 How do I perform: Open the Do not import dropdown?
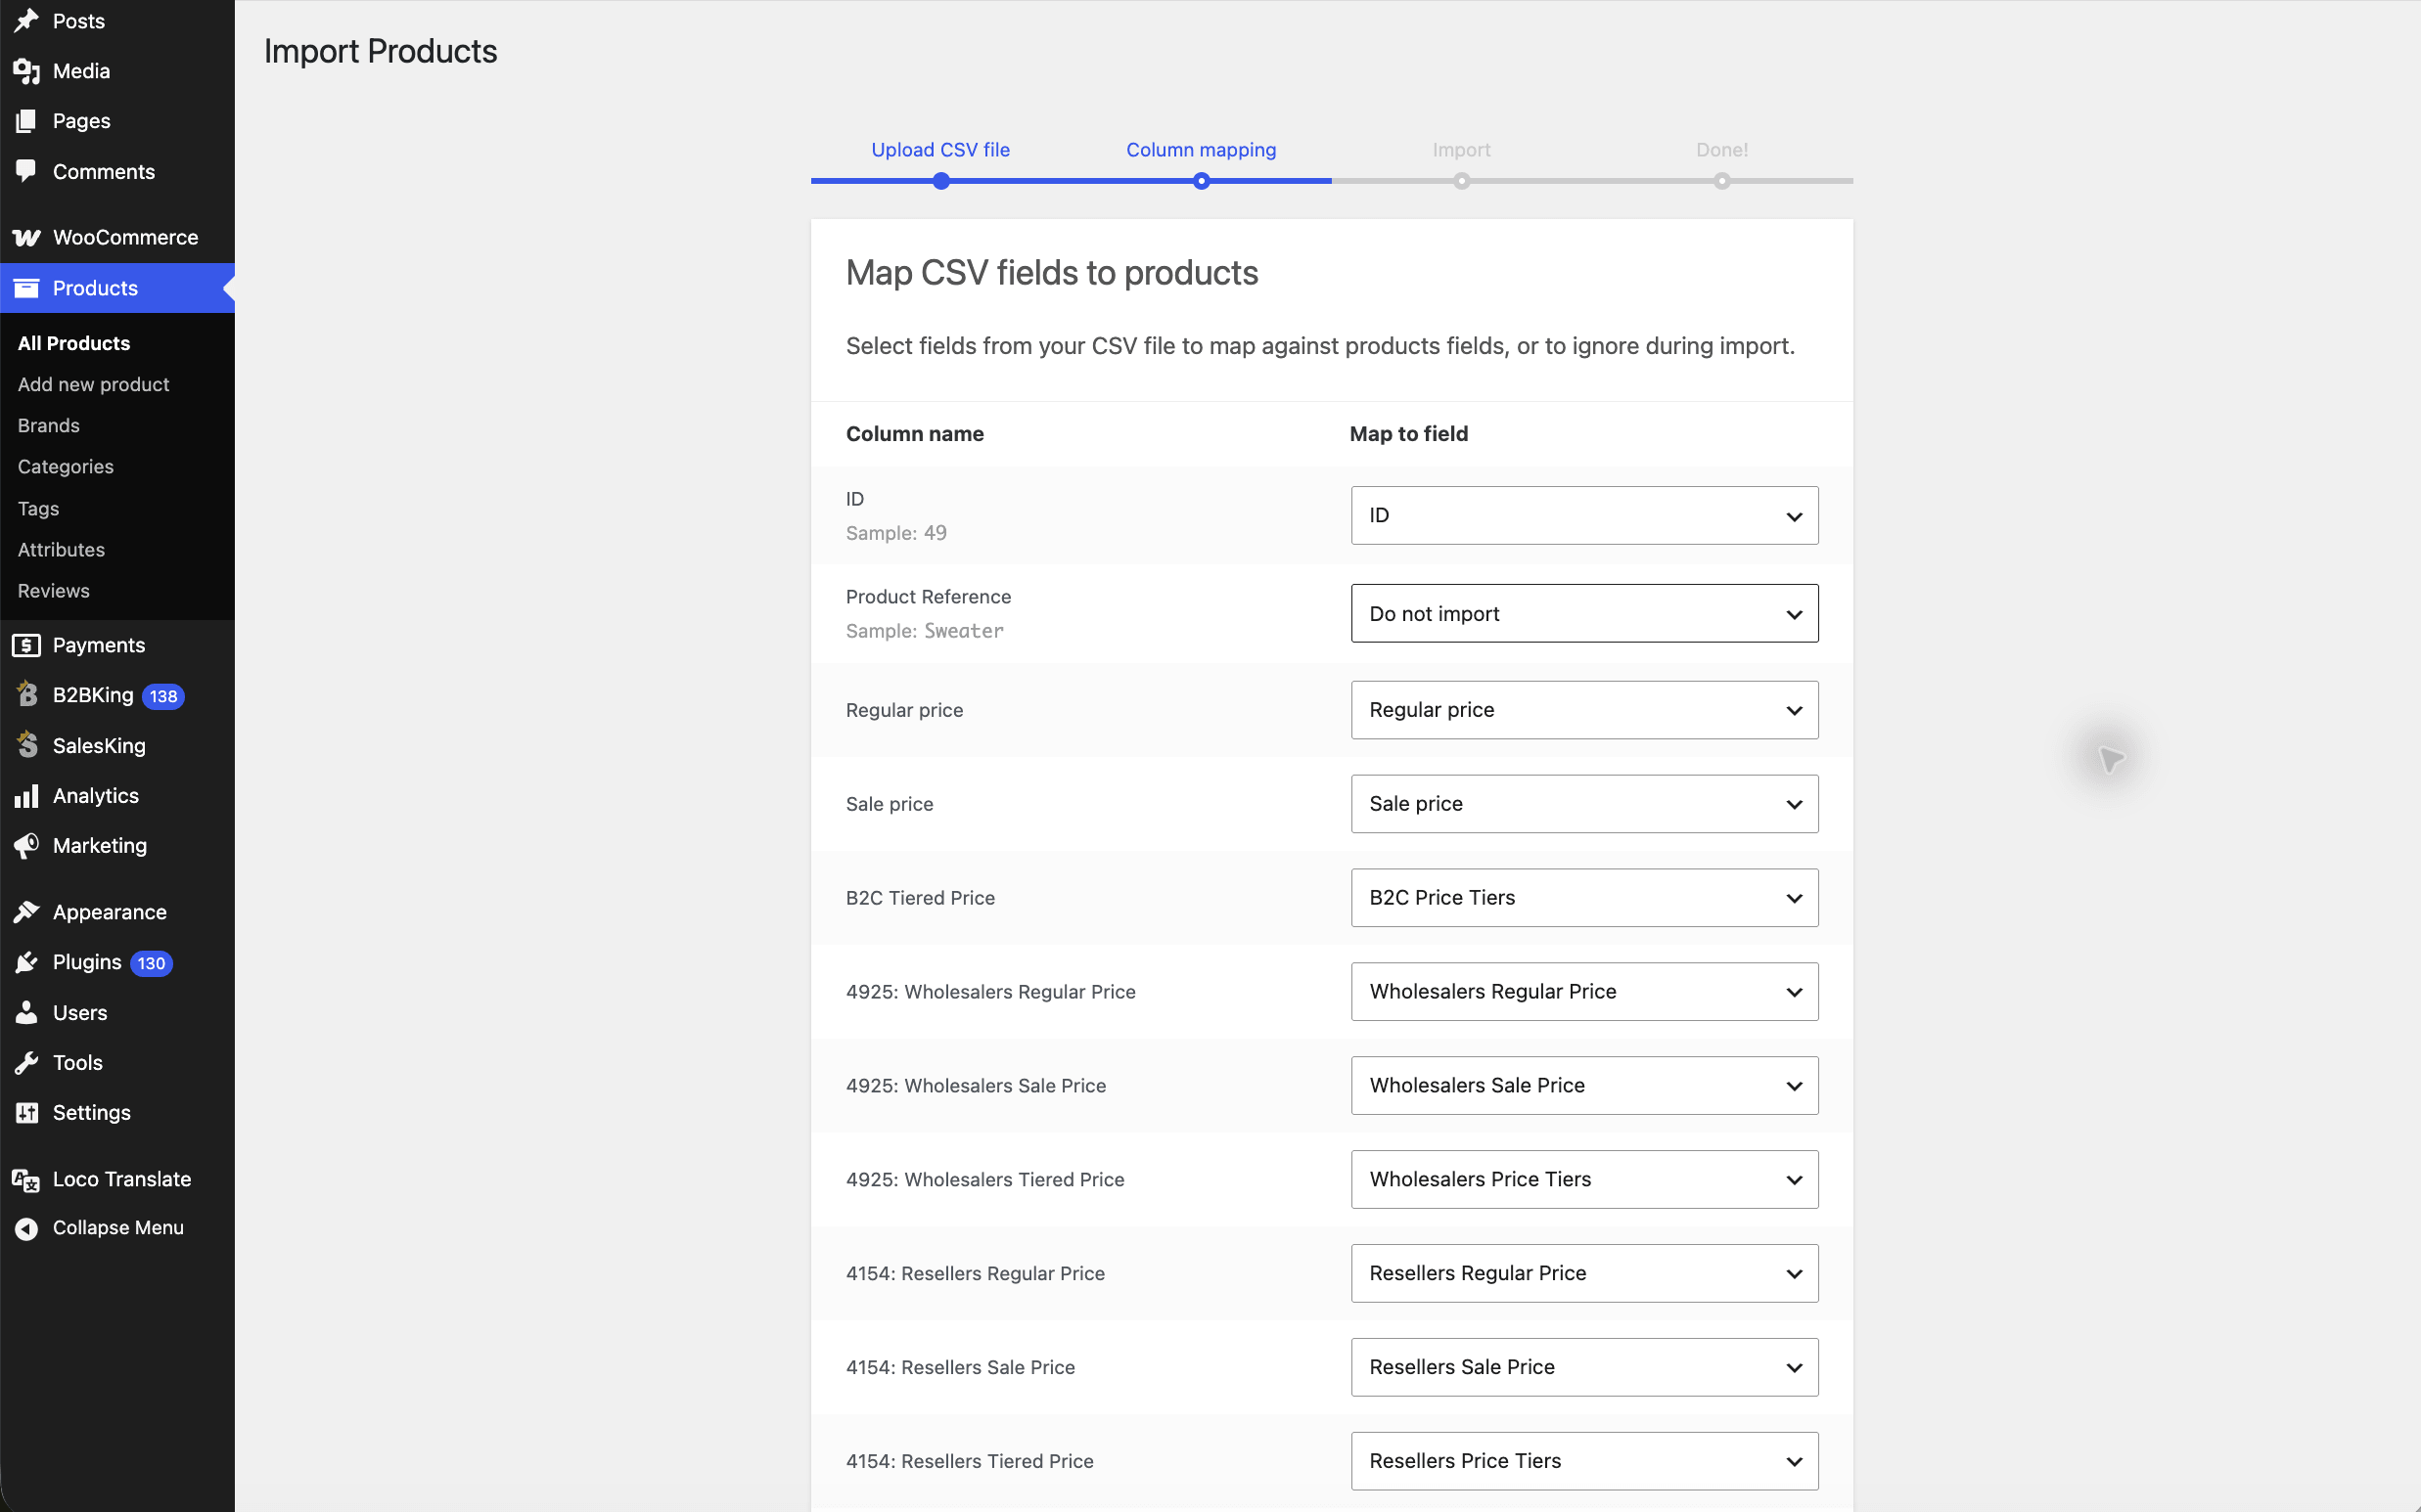[x=1584, y=613]
